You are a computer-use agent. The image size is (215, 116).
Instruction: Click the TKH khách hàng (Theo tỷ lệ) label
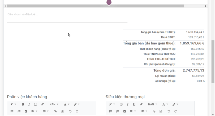(x=157, y=49)
